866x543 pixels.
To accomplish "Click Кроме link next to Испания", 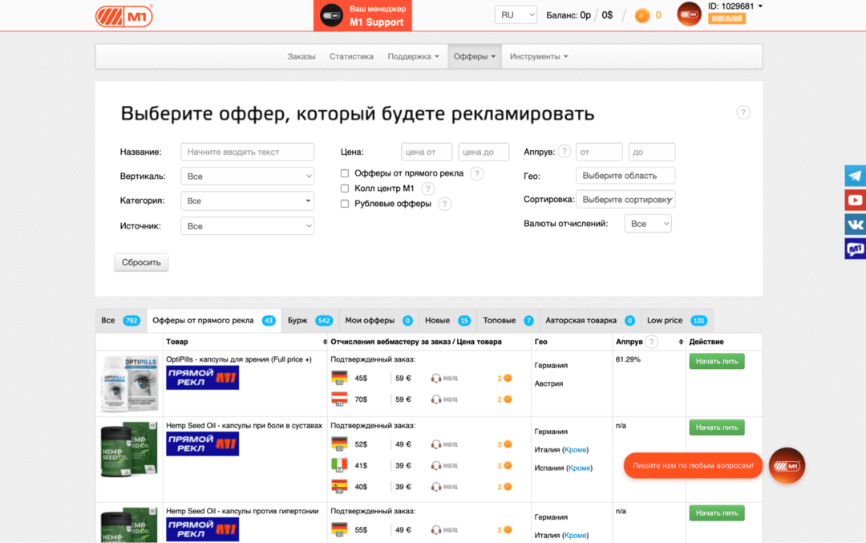I will (579, 468).
